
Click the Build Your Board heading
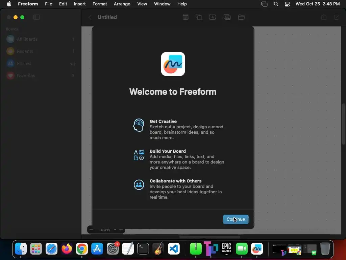[x=168, y=151]
